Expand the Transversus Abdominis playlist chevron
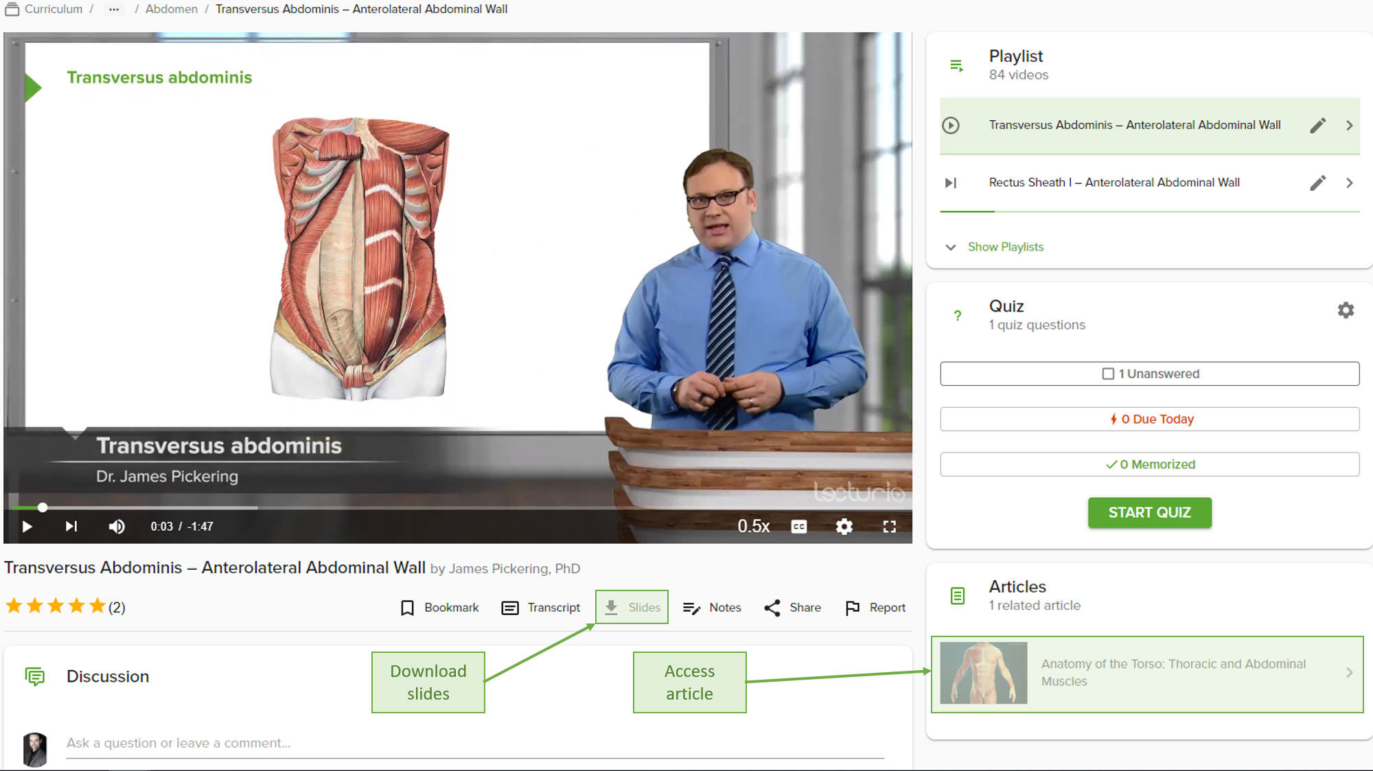Screen dimensions: 1373x771 pyautogui.click(x=1350, y=125)
